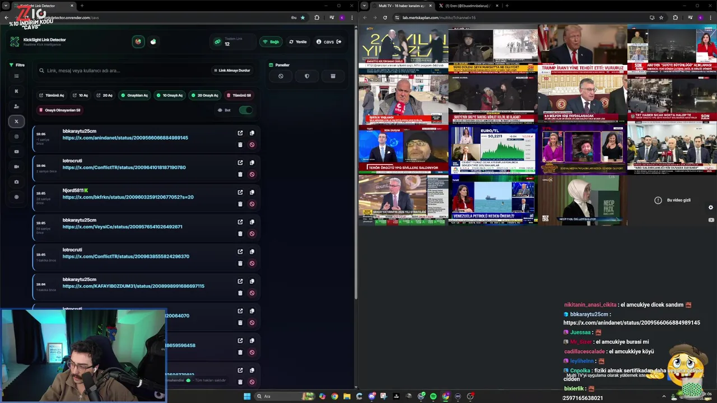Viewport: 717px width, 403px height.
Task: Open Spotify from the taskbar
Action: point(433,396)
